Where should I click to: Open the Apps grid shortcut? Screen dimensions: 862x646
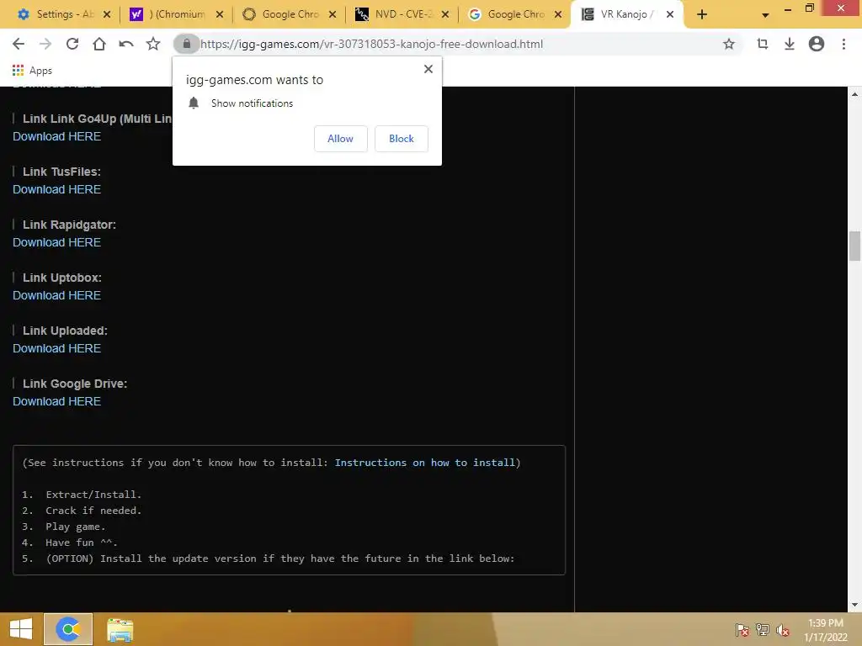pos(33,71)
